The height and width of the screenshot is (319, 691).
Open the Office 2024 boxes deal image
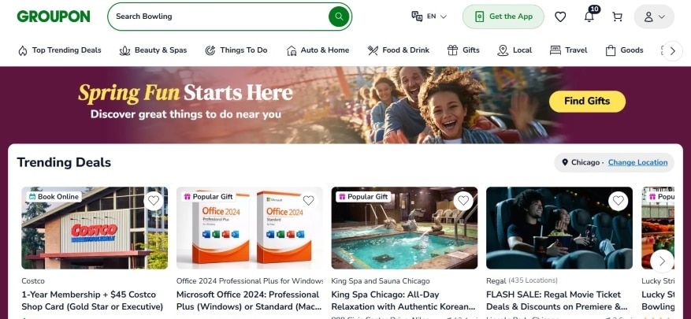250,228
